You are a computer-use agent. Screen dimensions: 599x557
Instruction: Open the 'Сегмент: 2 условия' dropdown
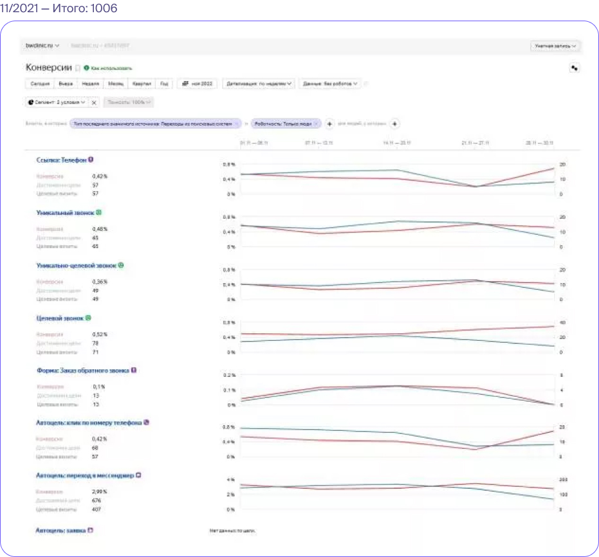57,102
